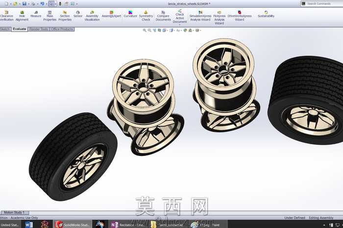Expand the Check Active Document dropdown
This screenshot has width=343, height=228.
[x=180, y=25]
